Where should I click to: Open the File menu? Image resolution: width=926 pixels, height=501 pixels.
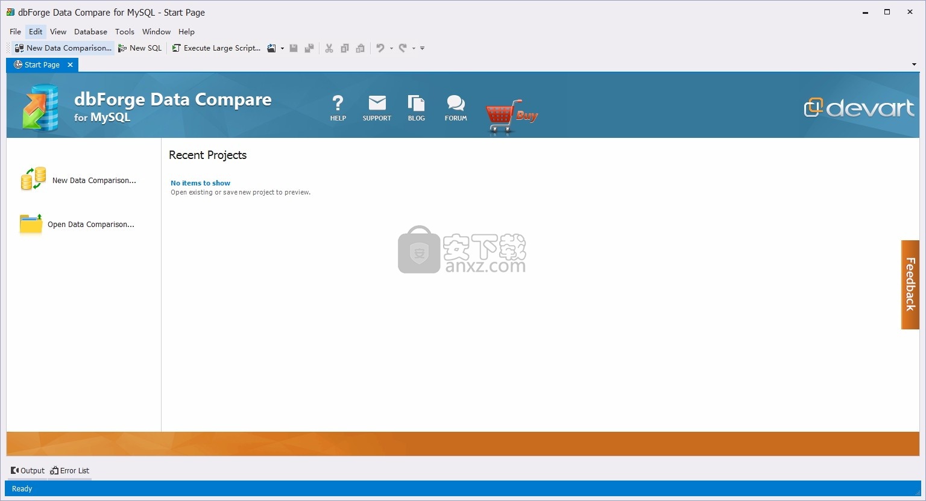coord(16,32)
